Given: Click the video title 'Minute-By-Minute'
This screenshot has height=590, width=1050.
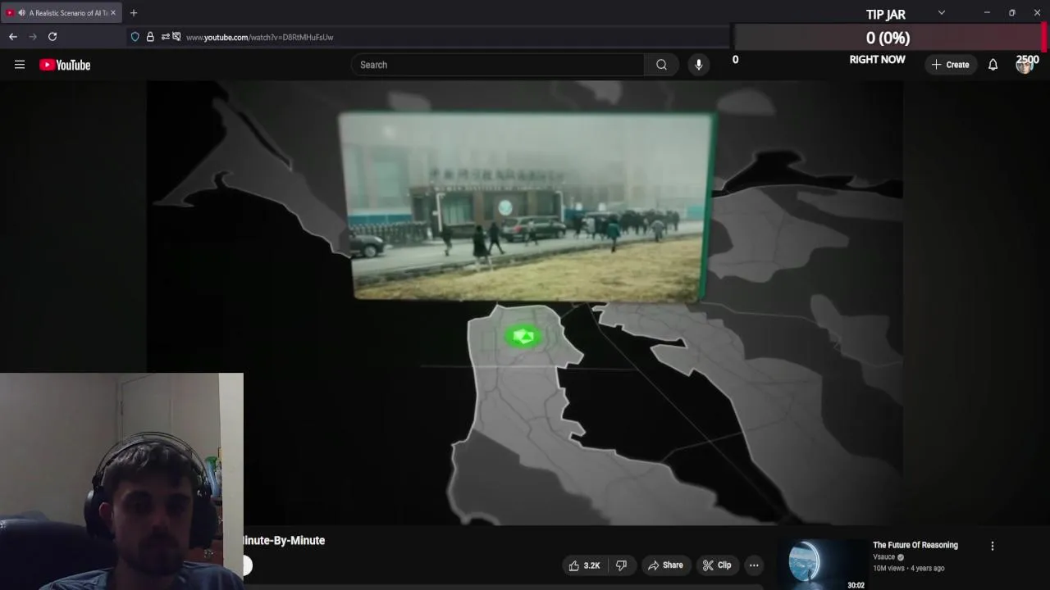Looking at the screenshot, I should (x=284, y=541).
